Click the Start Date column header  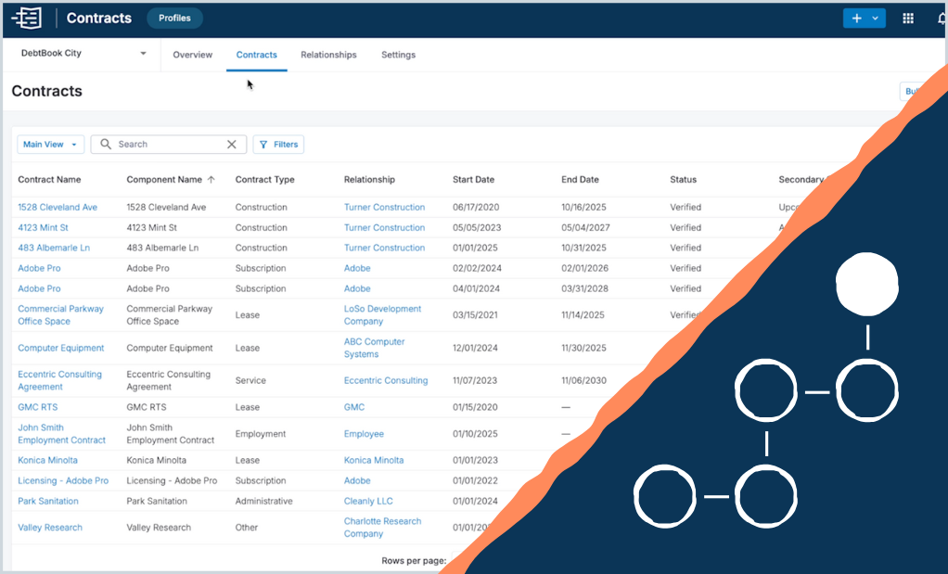click(x=473, y=180)
